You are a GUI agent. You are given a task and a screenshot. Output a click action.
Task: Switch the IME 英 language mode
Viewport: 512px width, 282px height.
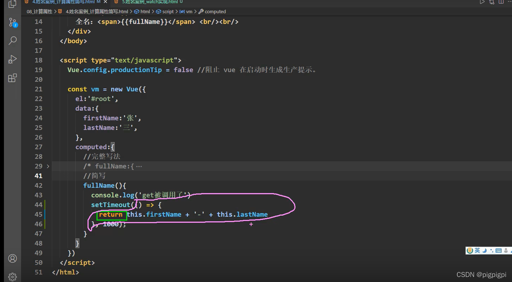477,251
